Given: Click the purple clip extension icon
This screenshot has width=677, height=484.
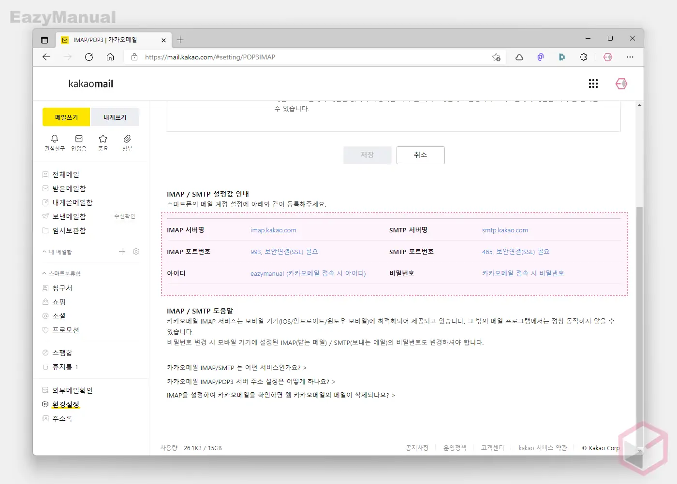Looking at the screenshot, I should pyautogui.click(x=541, y=57).
